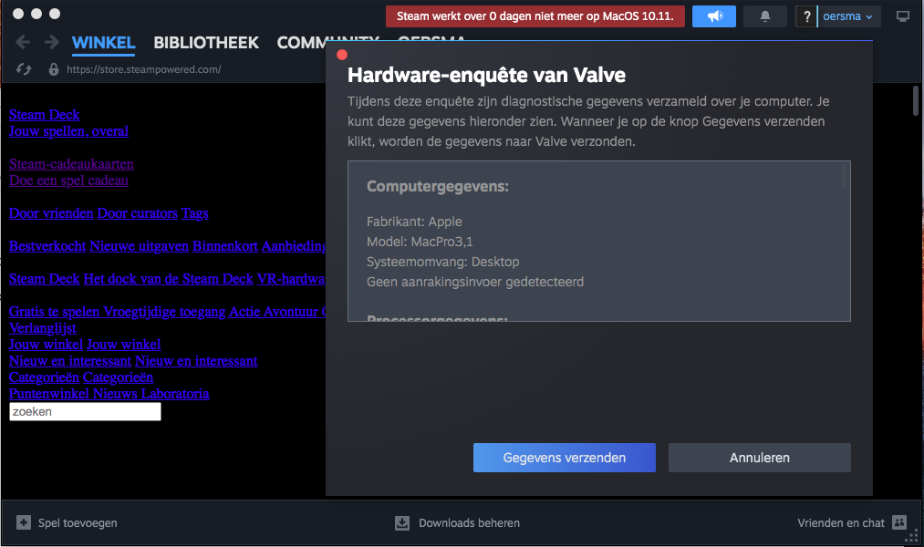Open Steam-cadeaukaarten link

coord(71,164)
